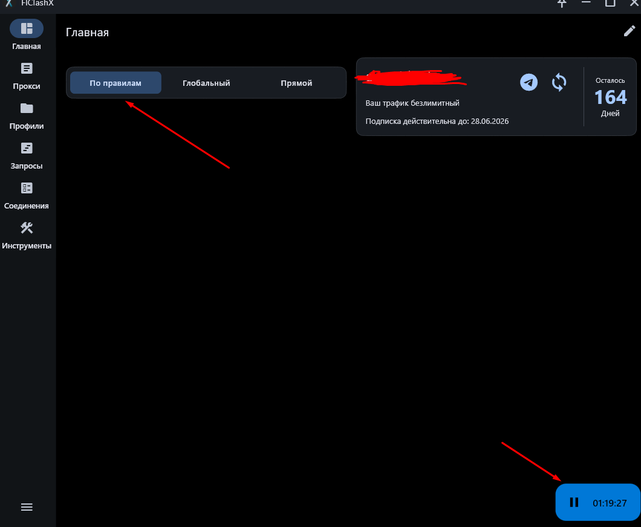Image resolution: width=641 pixels, height=527 pixels.
Task: Select the По правилам mode
Action: [x=116, y=83]
